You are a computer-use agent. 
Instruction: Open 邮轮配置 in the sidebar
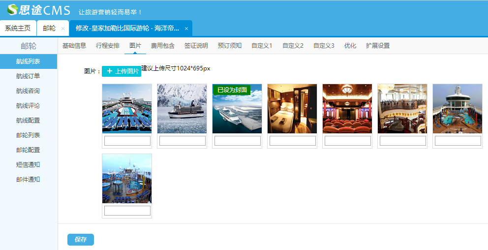28,150
